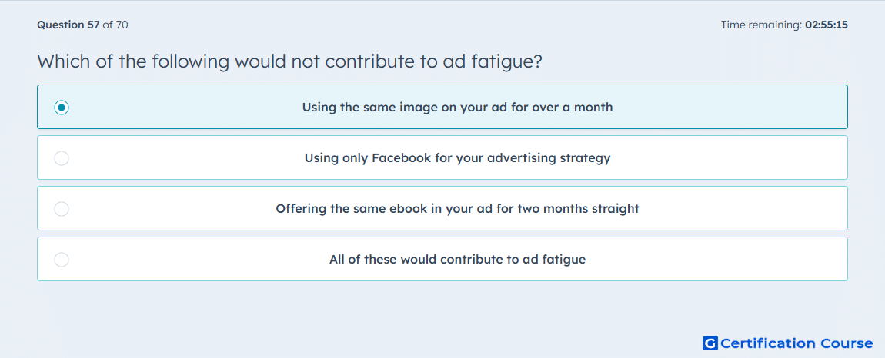This screenshot has width=885, height=358.
Task: Pick the radio for 'All of these'
Action: pyautogui.click(x=62, y=260)
